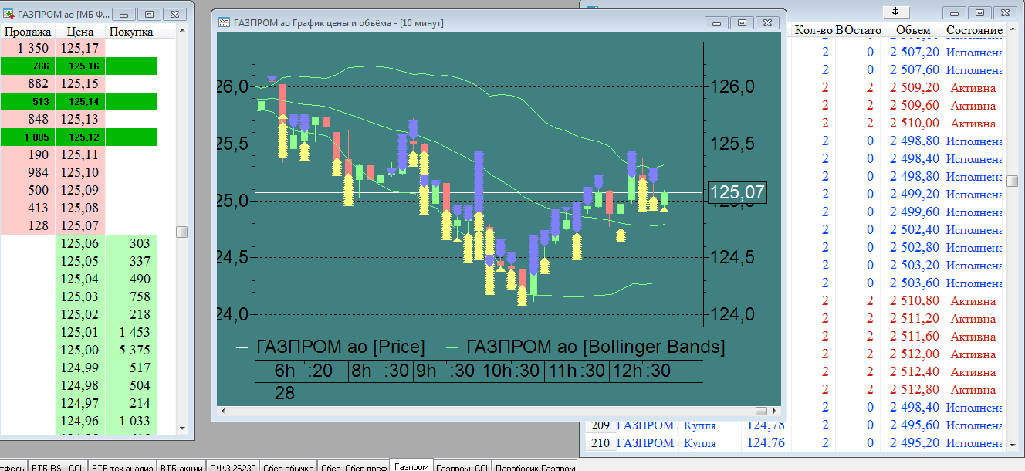Screen dimensions: 1025x471
Task: Select sell price 125,17 in order book
Action: click(x=79, y=48)
